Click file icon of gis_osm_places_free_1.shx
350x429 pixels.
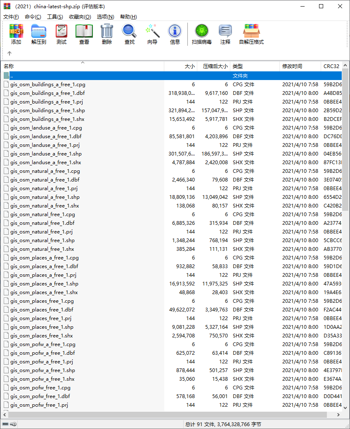coord(6,336)
